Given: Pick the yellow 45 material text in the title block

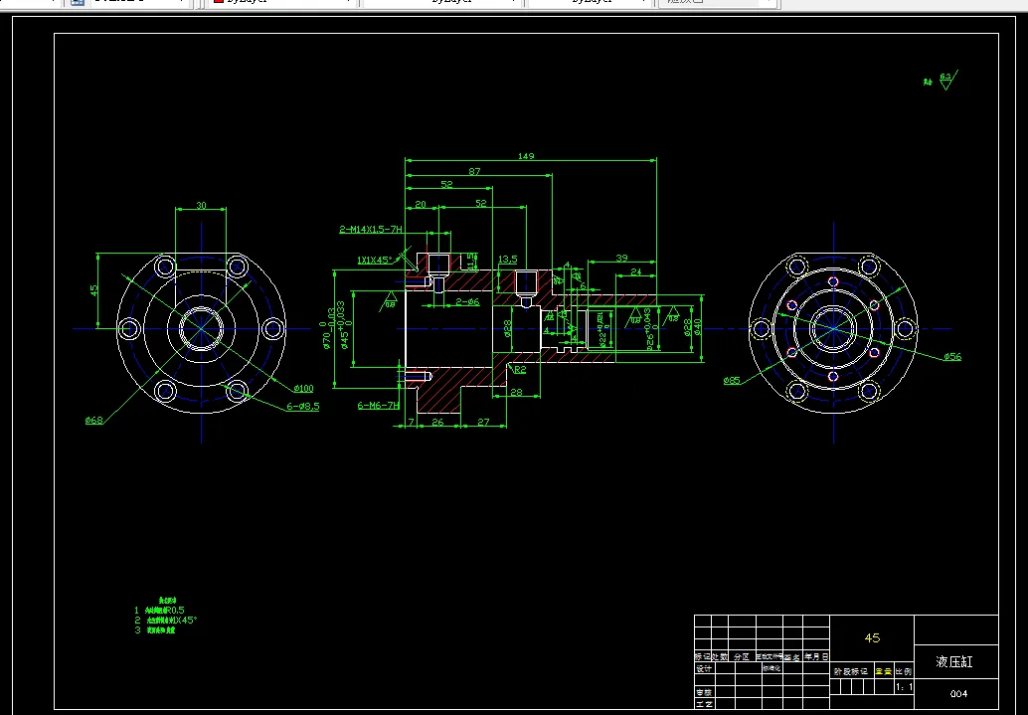Looking at the screenshot, I should [872, 637].
